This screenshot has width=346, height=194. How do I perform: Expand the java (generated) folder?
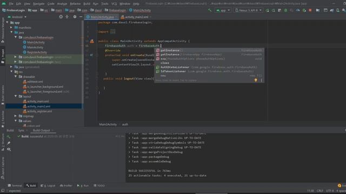tap(11, 67)
